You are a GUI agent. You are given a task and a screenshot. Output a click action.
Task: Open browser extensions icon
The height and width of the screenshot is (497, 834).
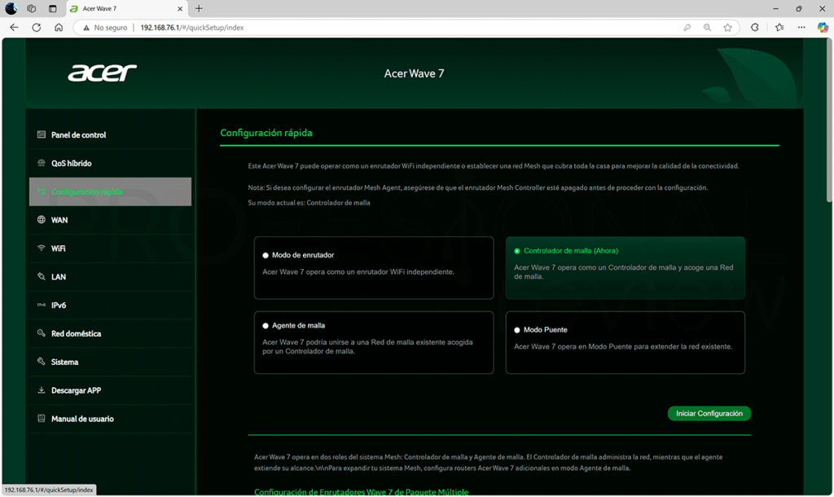(x=754, y=27)
